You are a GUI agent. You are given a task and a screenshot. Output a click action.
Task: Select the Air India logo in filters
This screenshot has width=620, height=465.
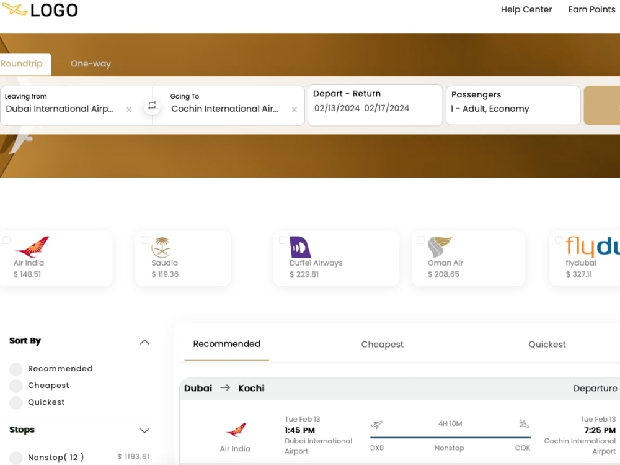(30, 246)
